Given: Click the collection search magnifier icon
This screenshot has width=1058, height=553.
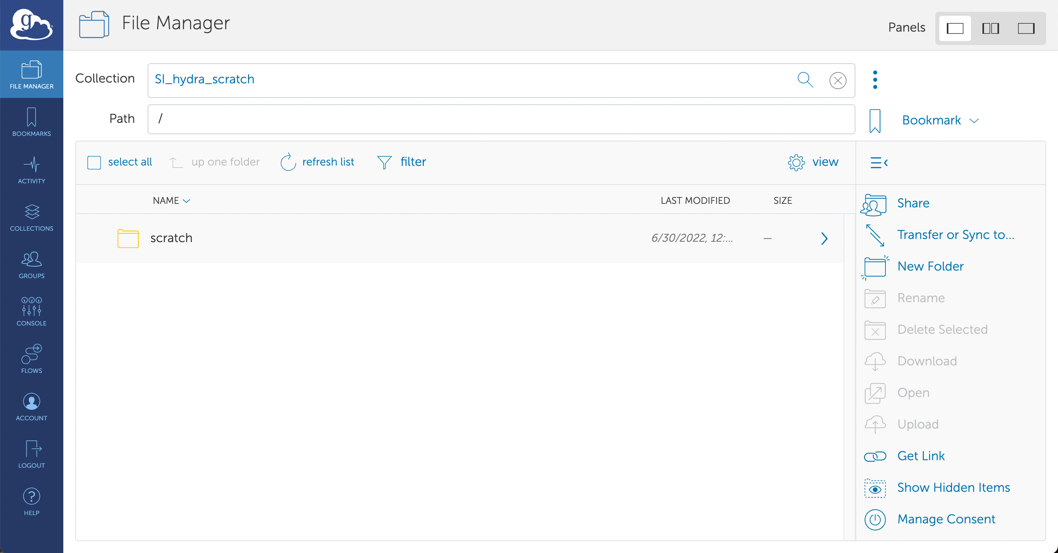Looking at the screenshot, I should click(805, 80).
